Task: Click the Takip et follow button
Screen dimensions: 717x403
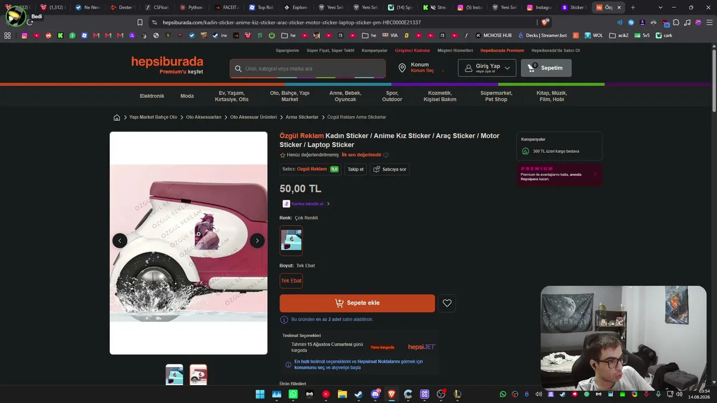Action: click(356, 169)
